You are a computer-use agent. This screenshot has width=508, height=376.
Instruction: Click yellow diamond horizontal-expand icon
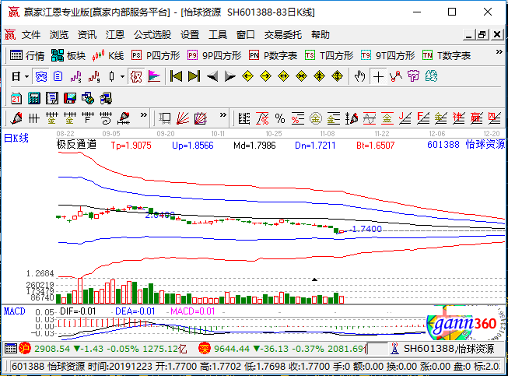[x=283, y=76]
